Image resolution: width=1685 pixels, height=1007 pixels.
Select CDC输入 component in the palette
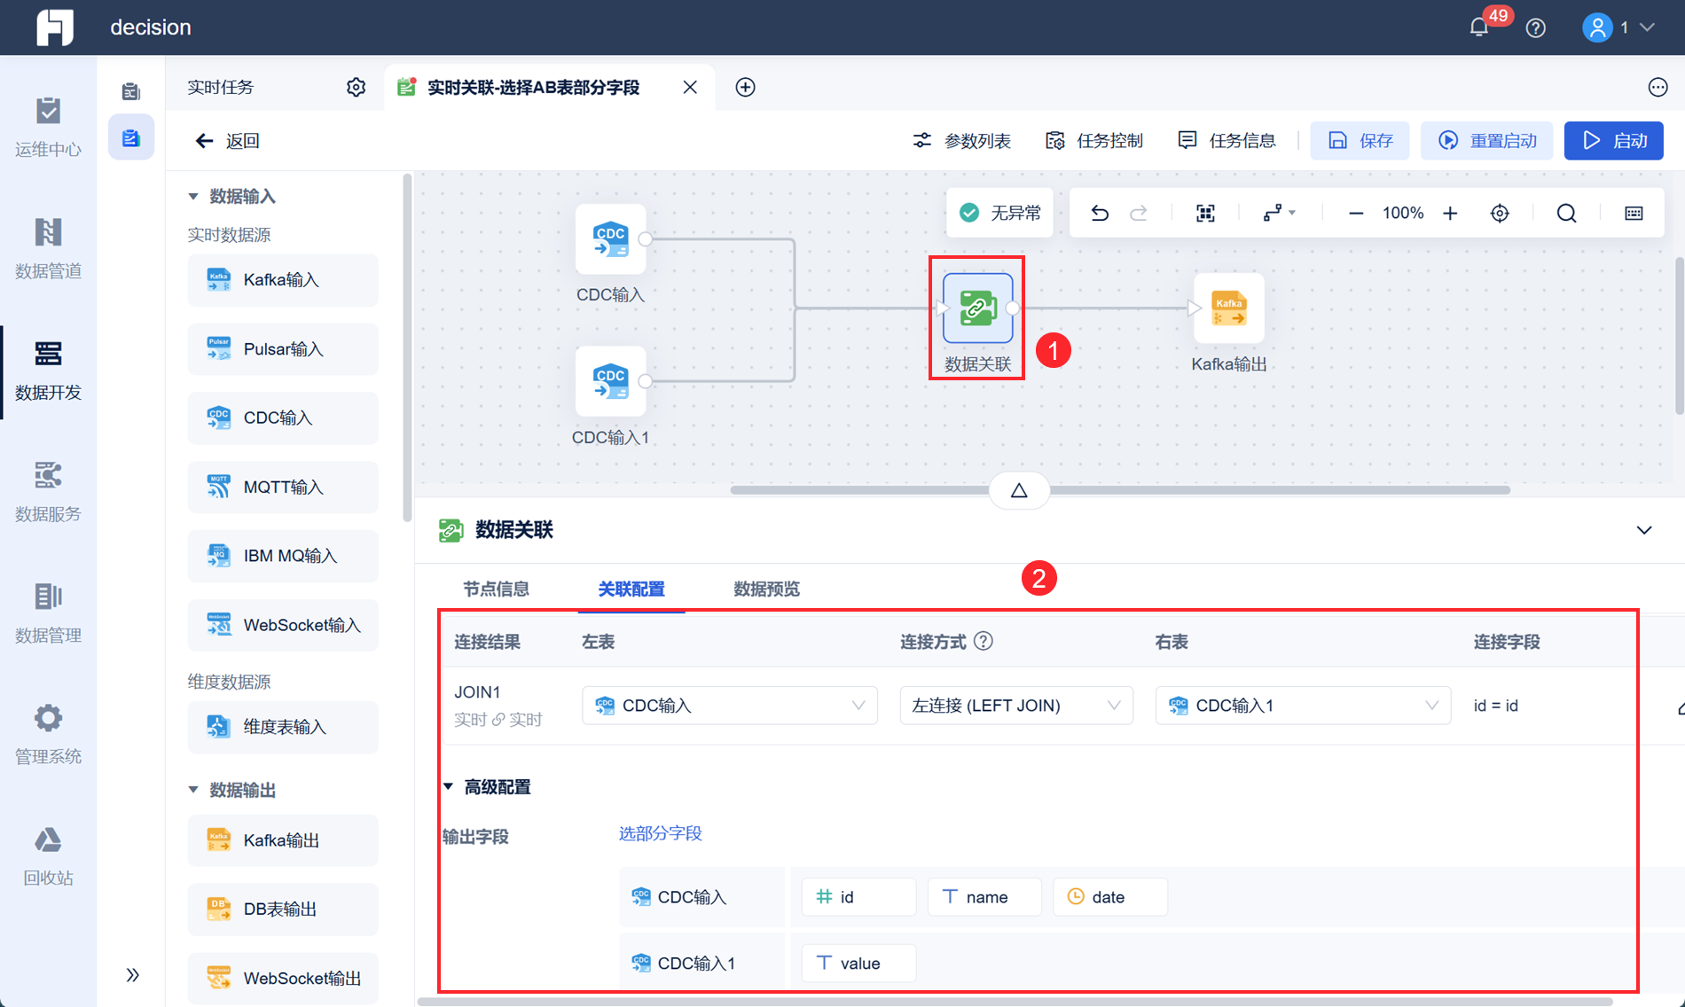[x=283, y=418]
